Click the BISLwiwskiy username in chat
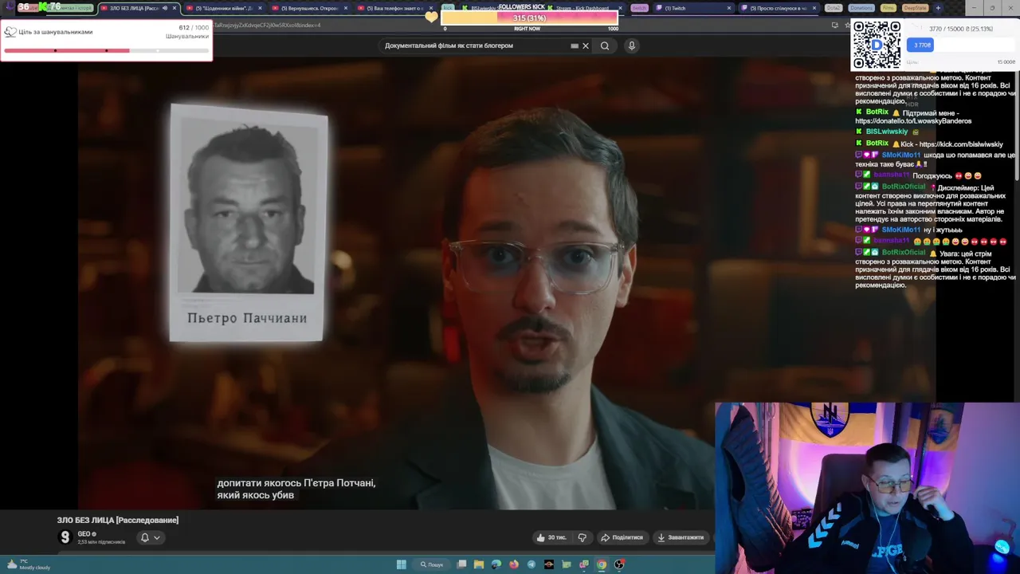Image resolution: width=1020 pixels, height=574 pixels. coord(887,132)
